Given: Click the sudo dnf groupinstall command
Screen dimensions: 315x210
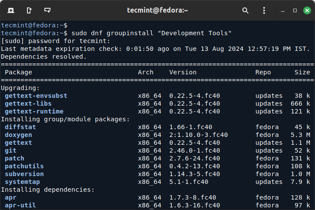Looking at the screenshot, I should [x=151, y=33].
